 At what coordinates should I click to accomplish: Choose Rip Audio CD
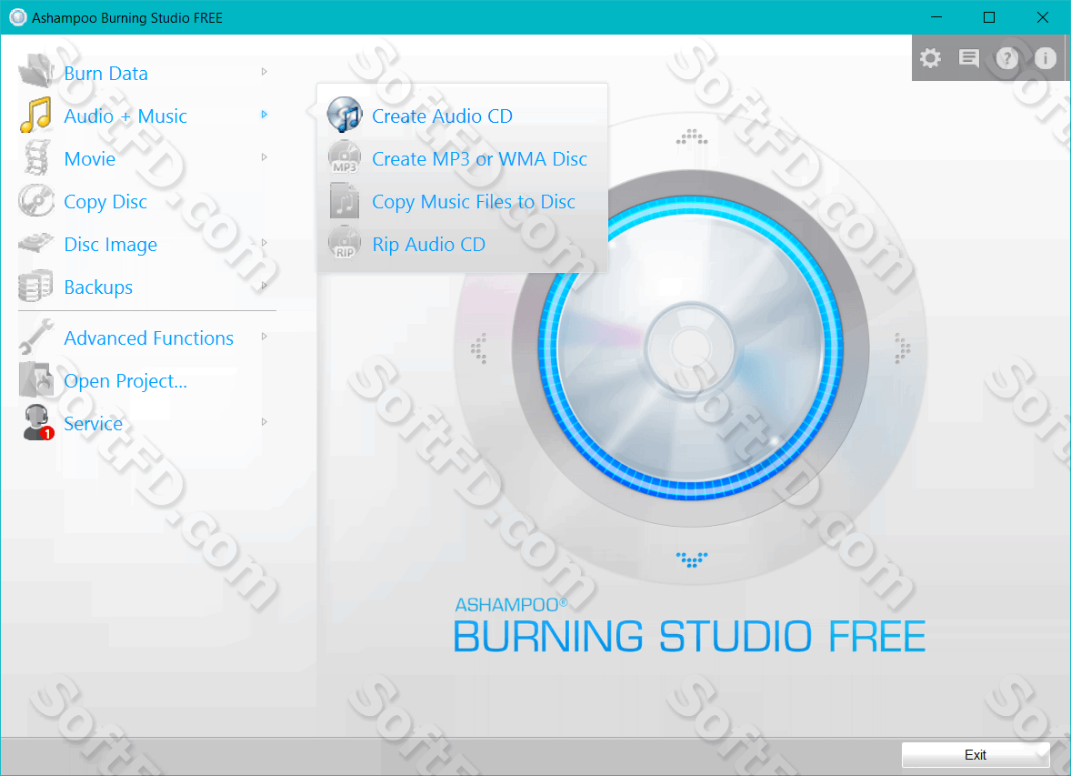click(x=428, y=245)
